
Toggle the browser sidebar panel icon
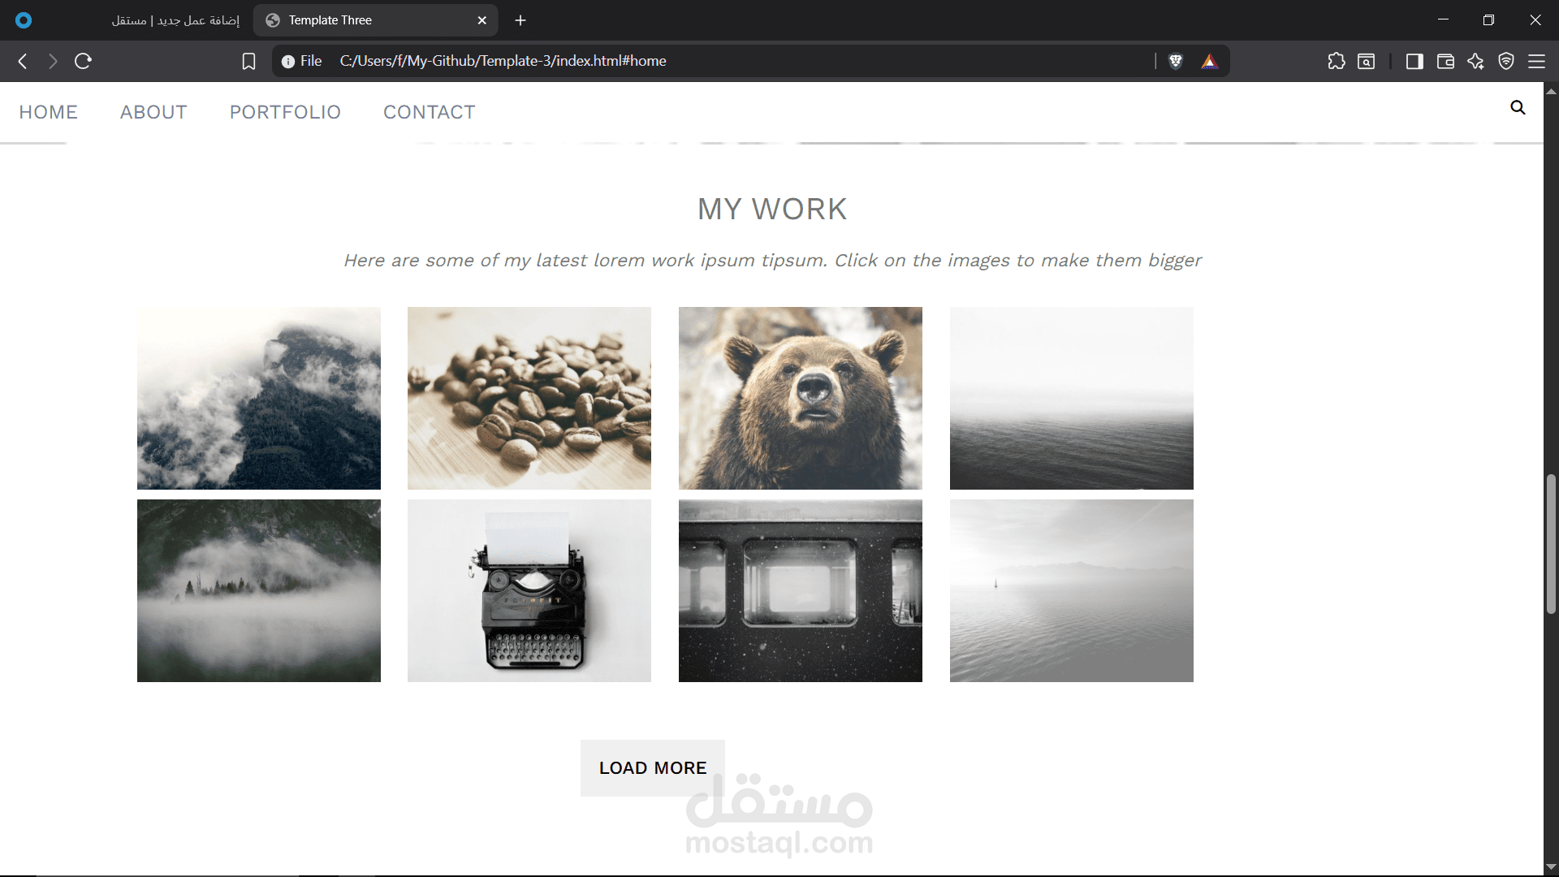[1414, 61]
